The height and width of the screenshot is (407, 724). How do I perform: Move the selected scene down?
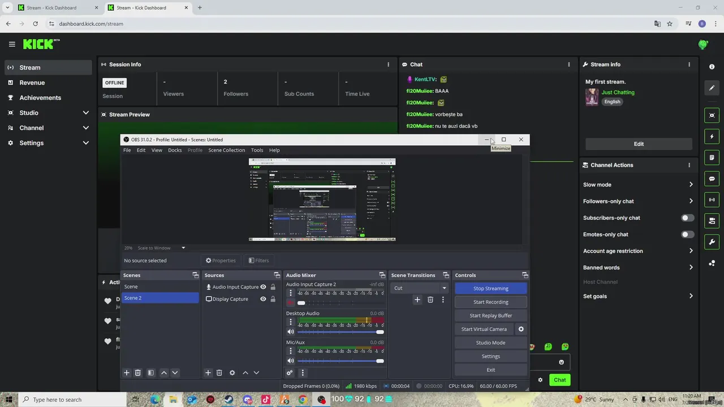click(x=175, y=373)
